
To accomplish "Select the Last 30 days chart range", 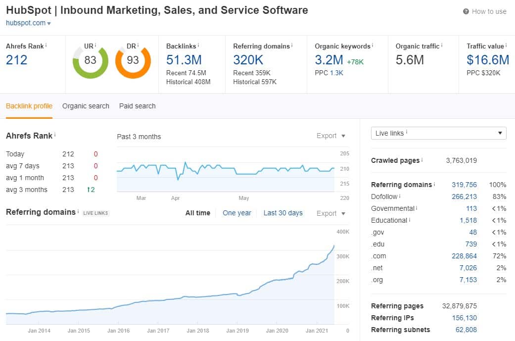I will 283,213.
